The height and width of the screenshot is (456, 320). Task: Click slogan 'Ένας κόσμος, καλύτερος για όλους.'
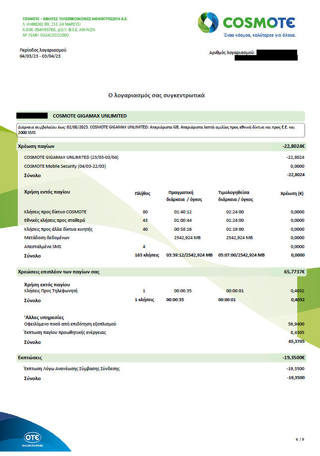click(x=259, y=35)
